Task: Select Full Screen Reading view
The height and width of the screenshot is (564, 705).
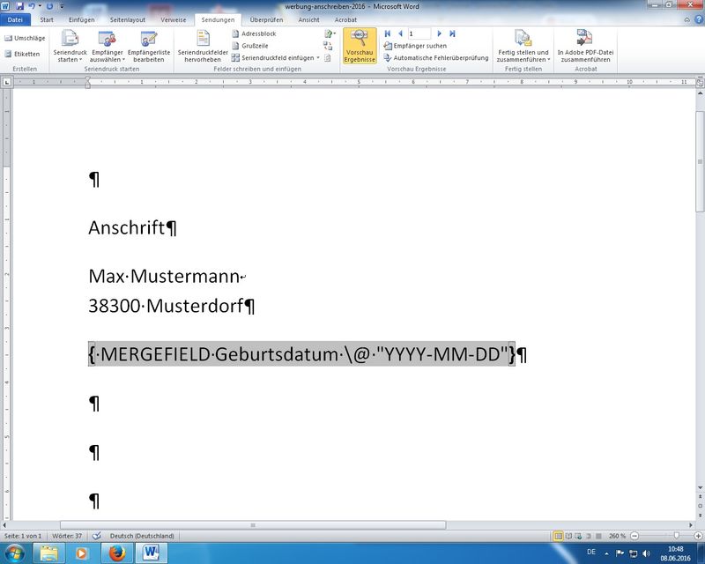Action: pos(568,536)
